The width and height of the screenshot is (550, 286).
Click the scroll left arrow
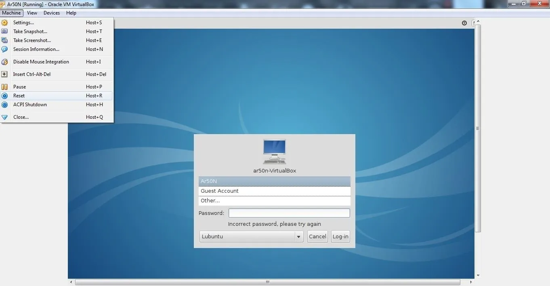[71, 282]
